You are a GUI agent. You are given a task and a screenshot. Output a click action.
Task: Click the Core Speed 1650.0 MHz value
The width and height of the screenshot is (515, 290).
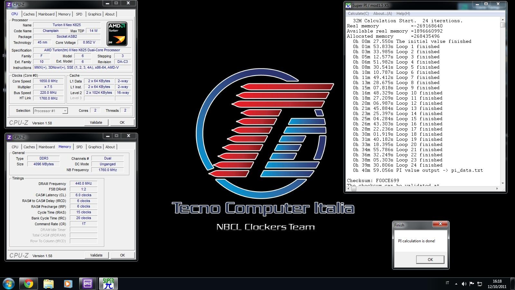[x=49, y=81]
